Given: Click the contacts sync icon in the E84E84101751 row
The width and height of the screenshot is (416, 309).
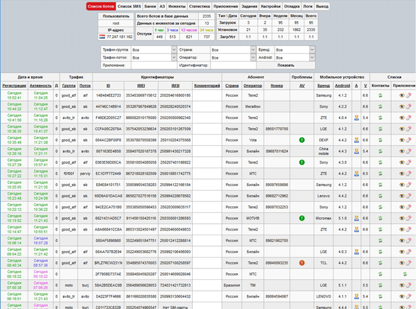Looking at the screenshot, I should pyautogui.click(x=380, y=185).
